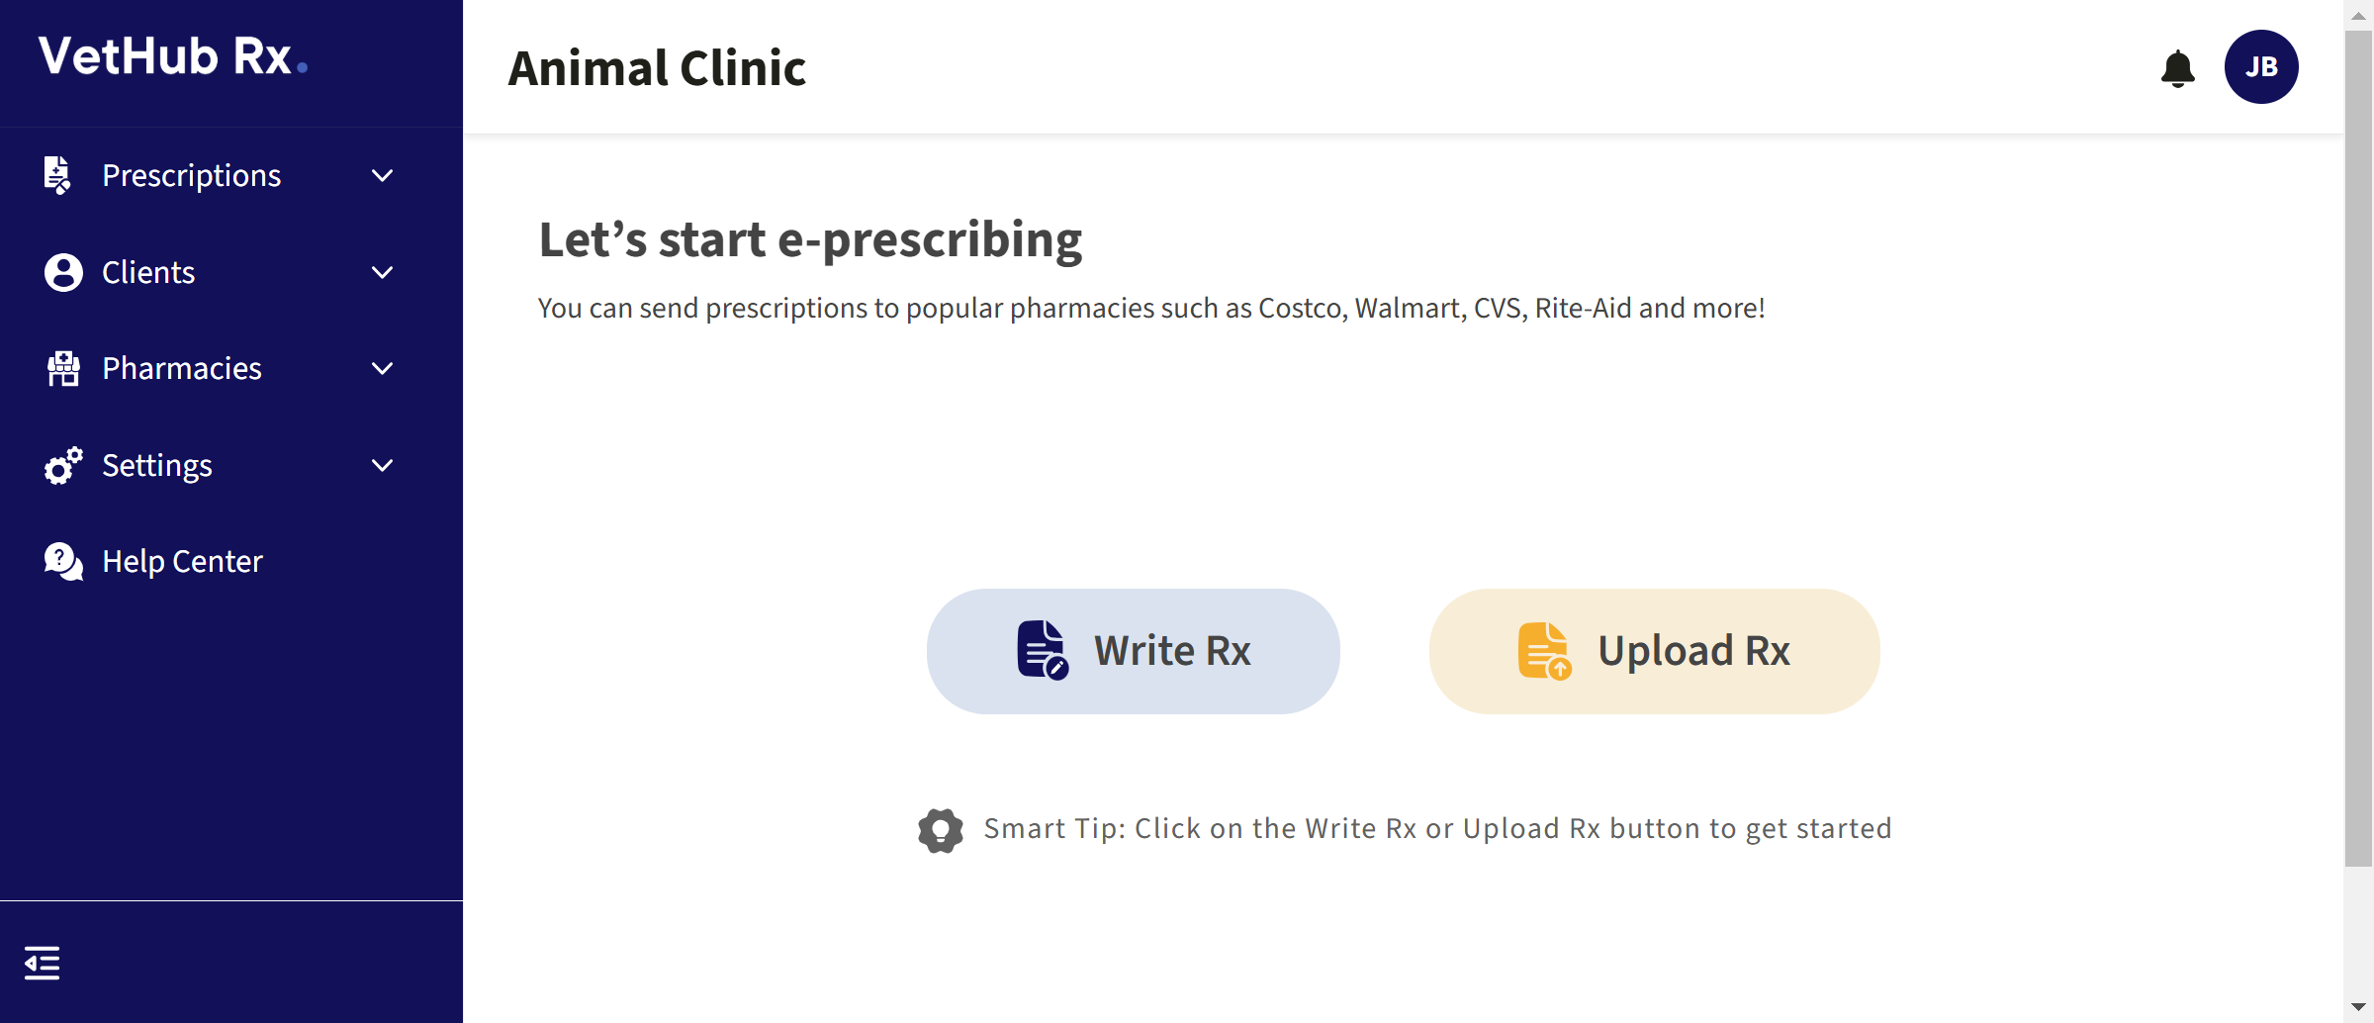The width and height of the screenshot is (2374, 1023).
Task: Click the Smart Tip lightbulb icon
Action: [940, 830]
